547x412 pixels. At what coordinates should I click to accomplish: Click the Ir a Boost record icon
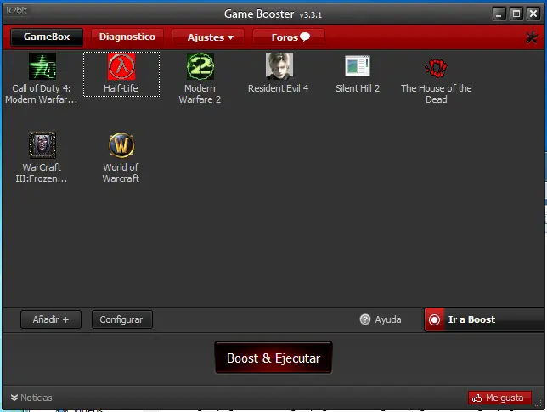pos(434,319)
